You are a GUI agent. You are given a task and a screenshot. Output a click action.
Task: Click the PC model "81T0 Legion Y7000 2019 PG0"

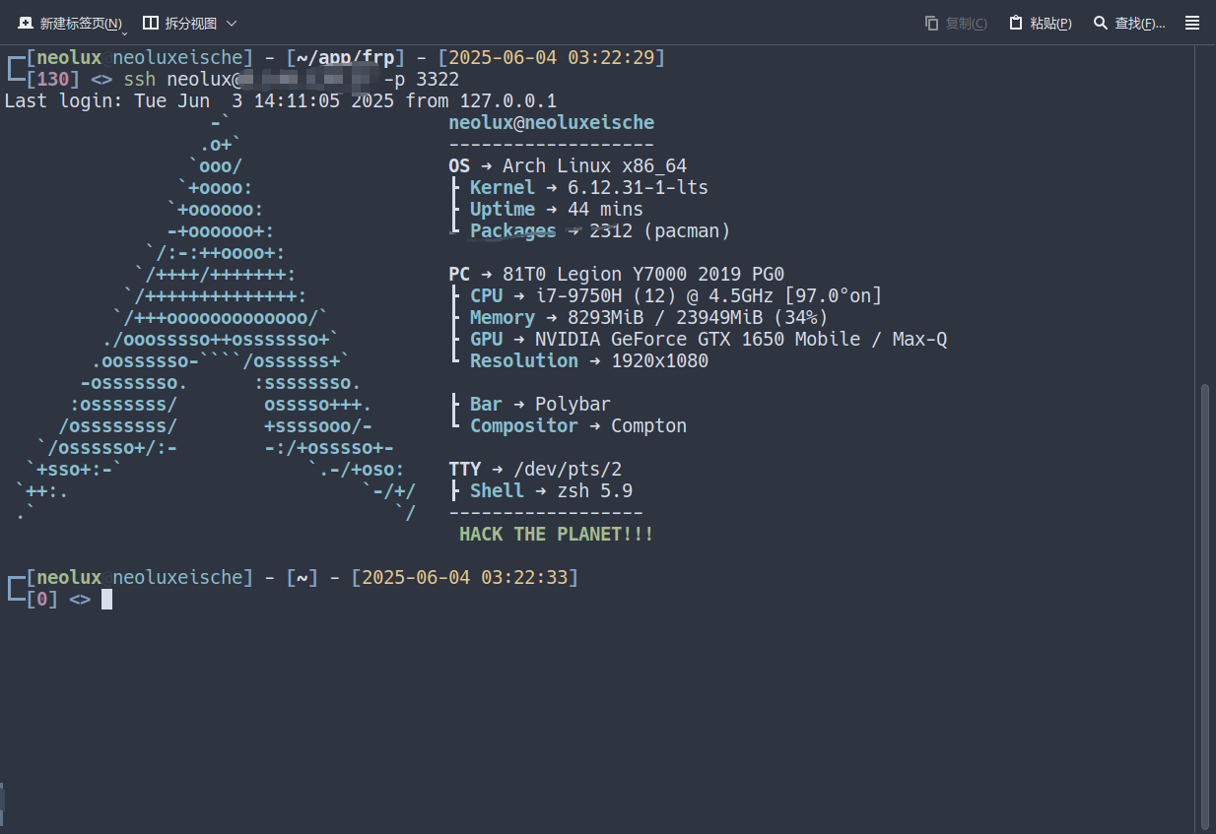(643, 275)
